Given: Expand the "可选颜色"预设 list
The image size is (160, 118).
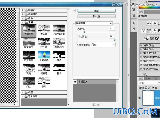Looking at the screenshot, I should [x=141, y=69].
